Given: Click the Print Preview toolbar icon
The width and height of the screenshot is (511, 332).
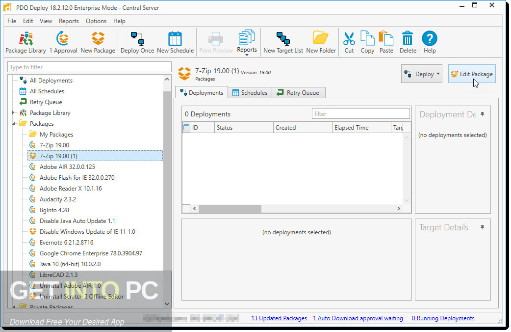Looking at the screenshot, I should [x=216, y=43].
